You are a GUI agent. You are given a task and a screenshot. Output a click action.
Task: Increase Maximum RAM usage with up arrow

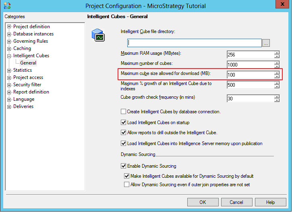277,53
